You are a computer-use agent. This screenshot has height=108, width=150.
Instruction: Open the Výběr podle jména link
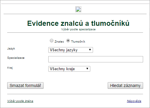tap(20, 101)
